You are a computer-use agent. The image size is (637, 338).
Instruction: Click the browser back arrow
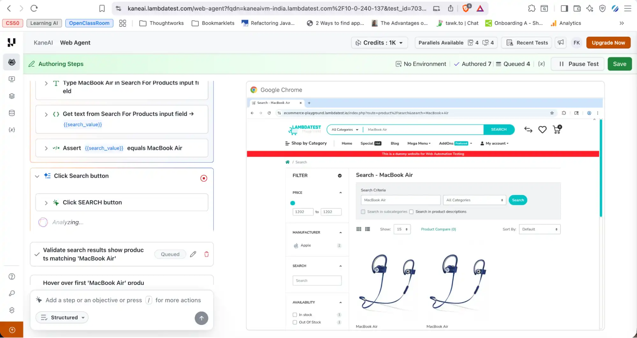(9, 8)
